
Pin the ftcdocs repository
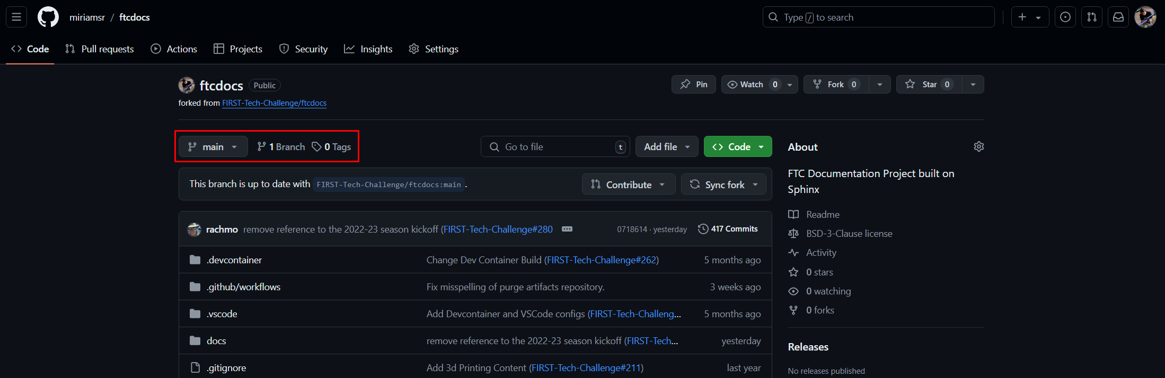[693, 85]
